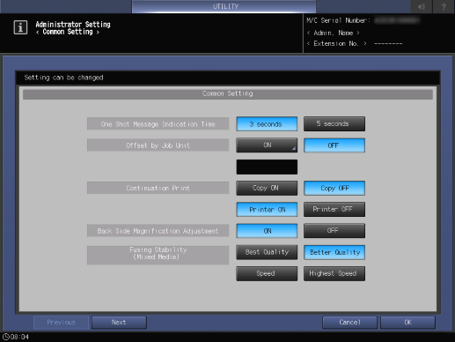The image size is (455, 342).
Task: Turn Offset by Job Unit OFF
Action: [334, 145]
